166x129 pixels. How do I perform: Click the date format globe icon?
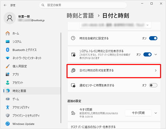click(x=73, y=70)
